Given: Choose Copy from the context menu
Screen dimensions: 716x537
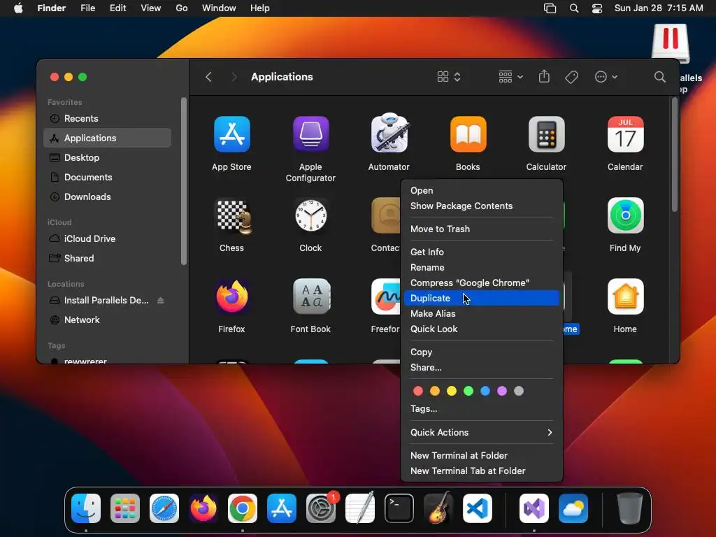Looking at the screenshot, I should tap(481, 352).
